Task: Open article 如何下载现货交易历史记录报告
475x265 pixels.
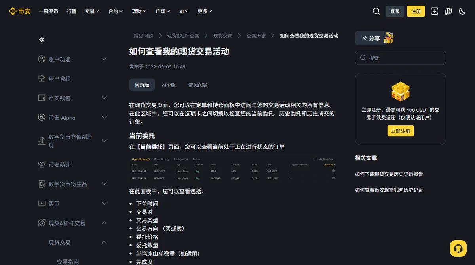Action: click(389, 174)
